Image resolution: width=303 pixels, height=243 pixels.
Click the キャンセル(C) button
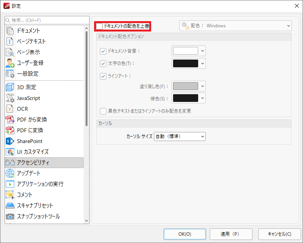pos(279,234)
